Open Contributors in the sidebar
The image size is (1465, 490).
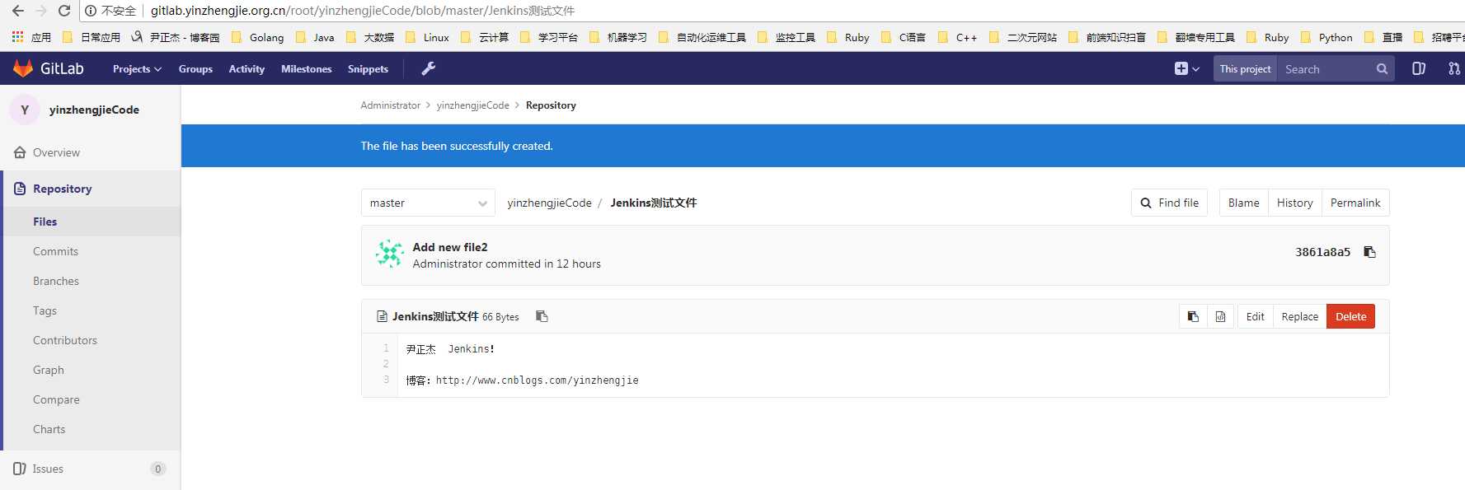tap(65, 340)
